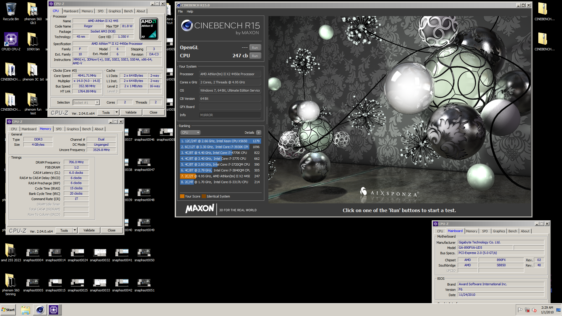Click the Identical System legend swatch
Image resolution: width=562 pixels, height=316 pixels.
(x=204, y=196)
